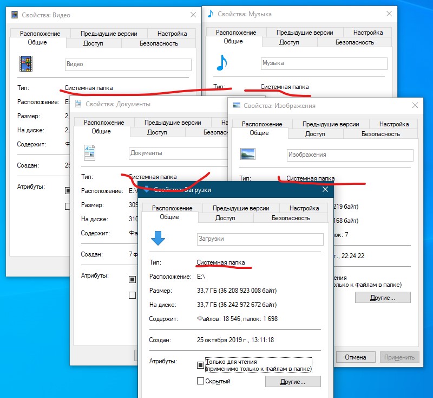
Task: Switch to Настройка tab in Изображения window
Action: [x=394, y=124]
